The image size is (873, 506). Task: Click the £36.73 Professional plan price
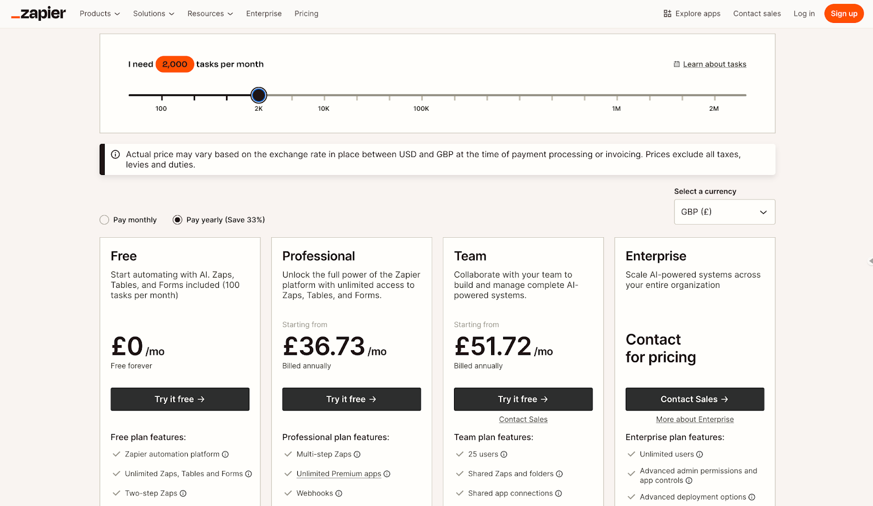coord(324,346)
